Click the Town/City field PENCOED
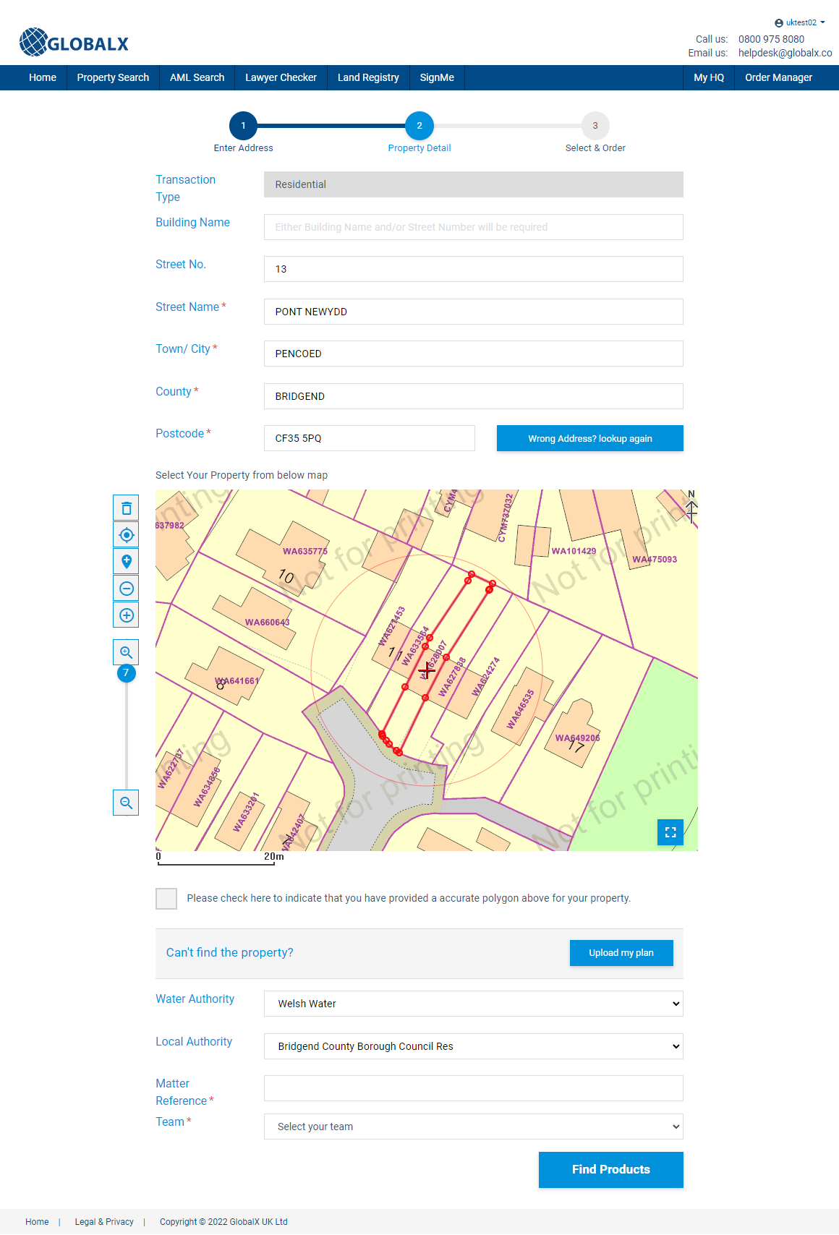Viewport: 839px width, 1235px height. pyautogui.click(x=474, y=354)
